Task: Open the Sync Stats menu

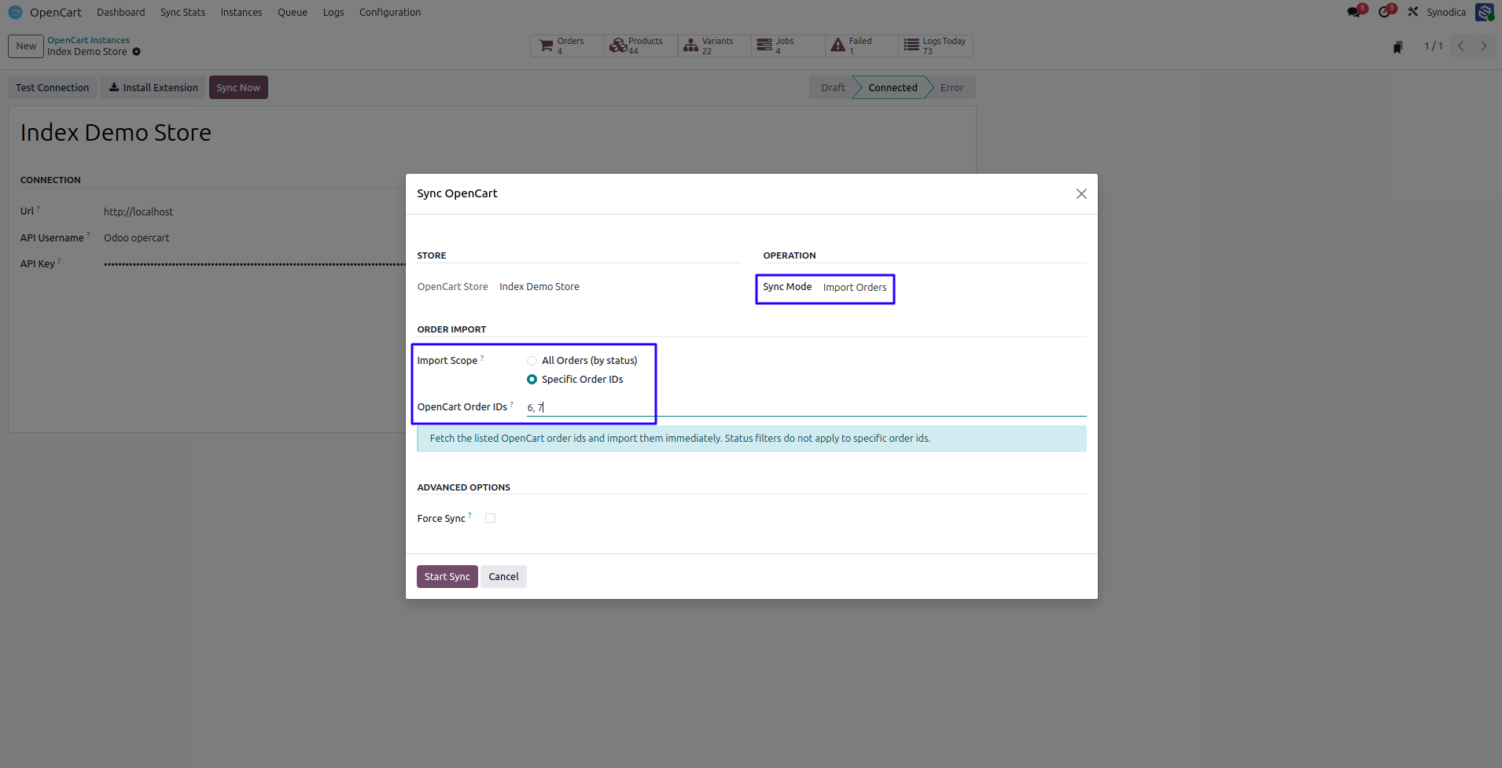Action: coord(182,12)
